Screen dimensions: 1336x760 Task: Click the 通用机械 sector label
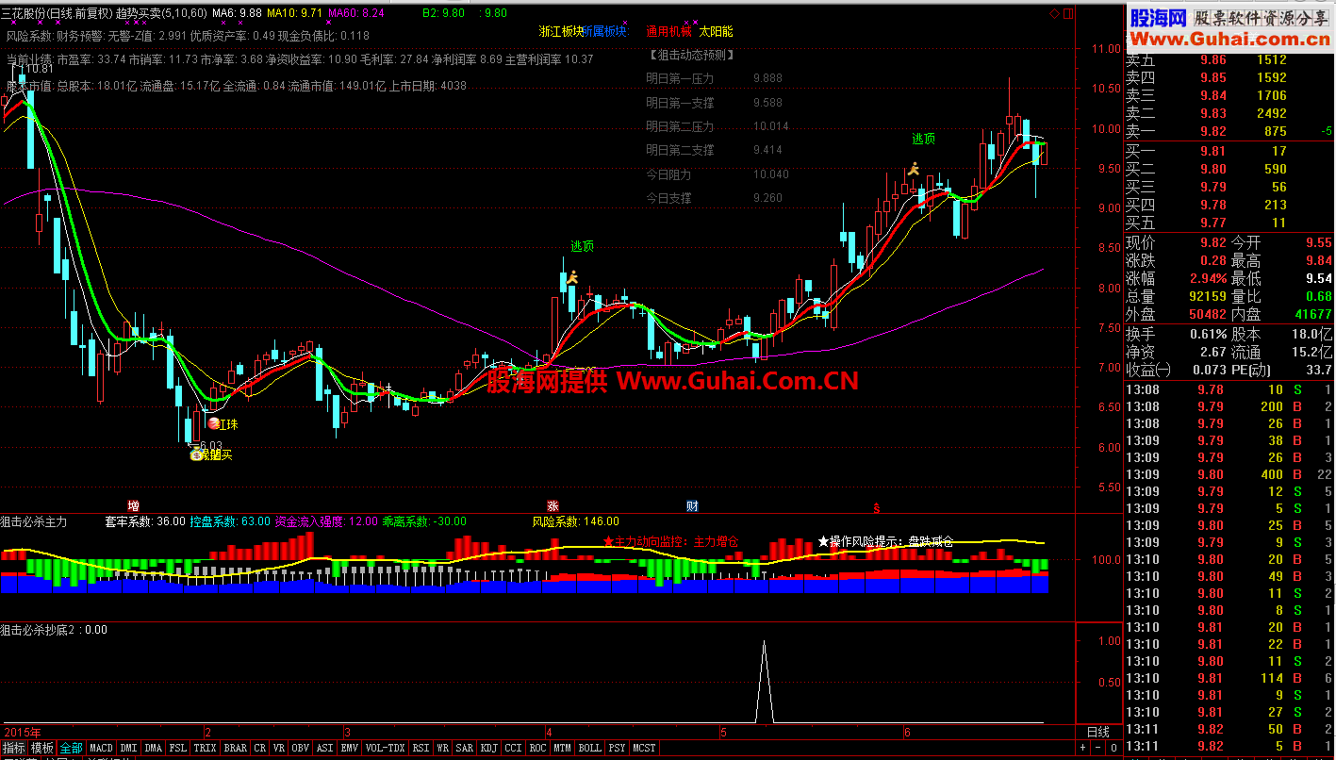click(x=668, y=31)
